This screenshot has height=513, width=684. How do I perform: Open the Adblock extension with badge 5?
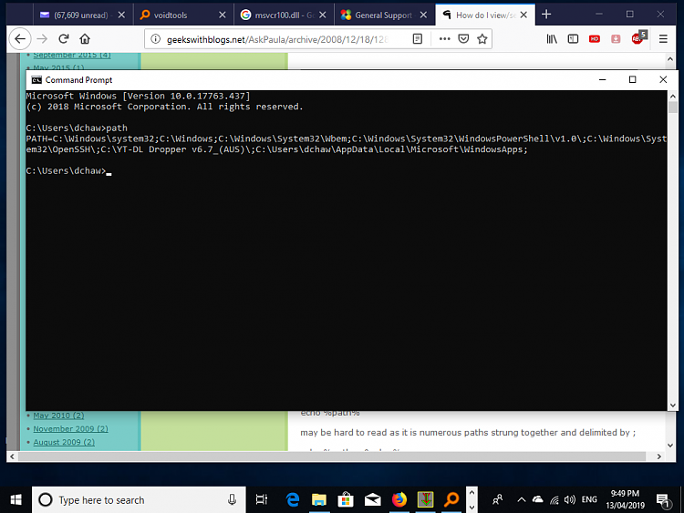pos(638,38)
